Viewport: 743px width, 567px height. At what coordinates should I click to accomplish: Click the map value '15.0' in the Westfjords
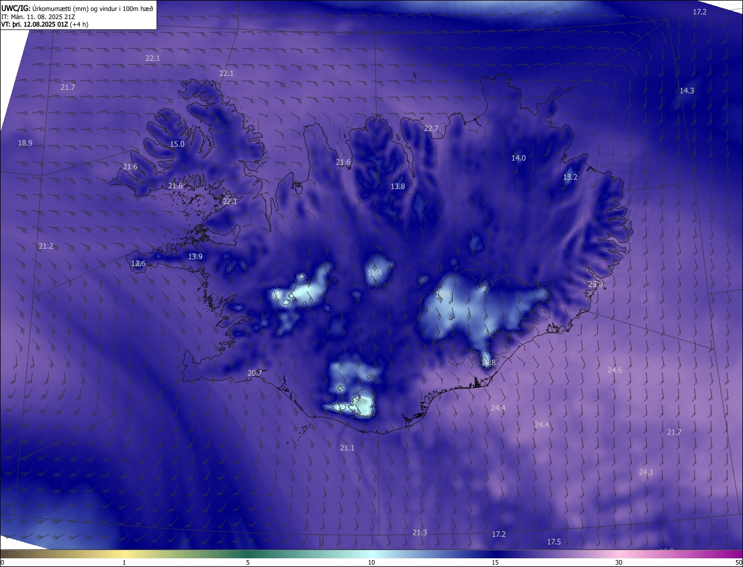[177, 144]
